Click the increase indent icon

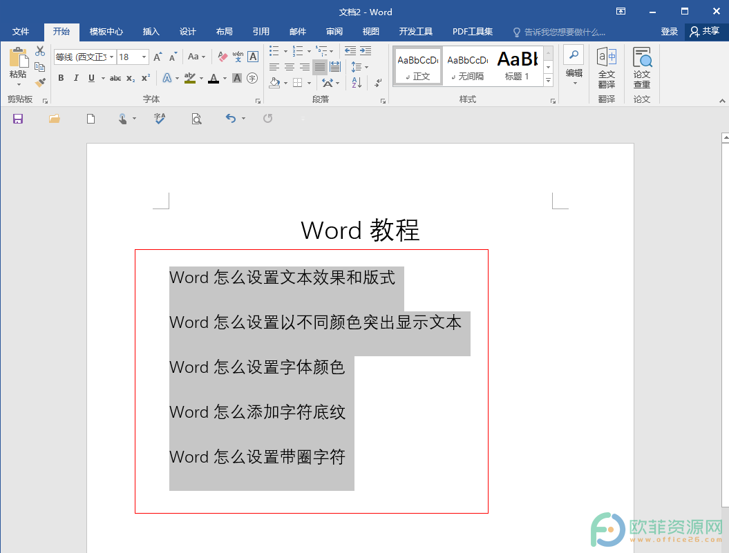click(366, 50)
